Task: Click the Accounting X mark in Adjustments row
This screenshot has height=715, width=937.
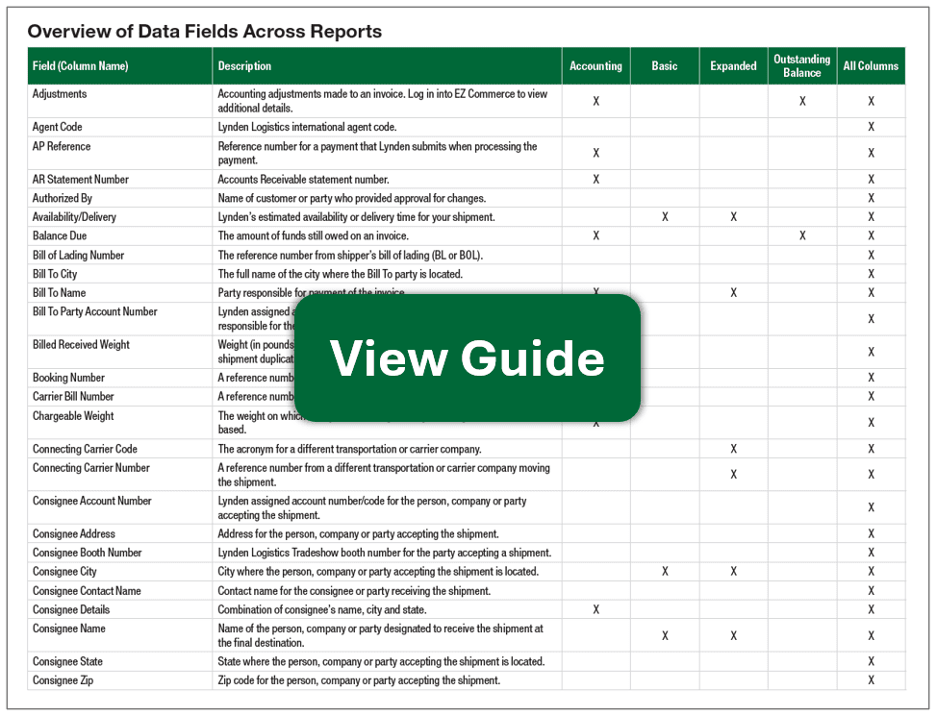Action: [595, 102]
